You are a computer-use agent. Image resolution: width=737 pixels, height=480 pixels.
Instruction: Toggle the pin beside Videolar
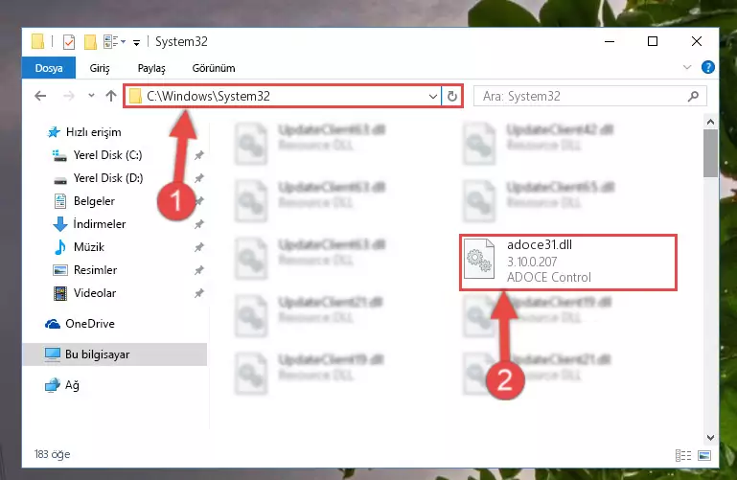pos(199,293)
